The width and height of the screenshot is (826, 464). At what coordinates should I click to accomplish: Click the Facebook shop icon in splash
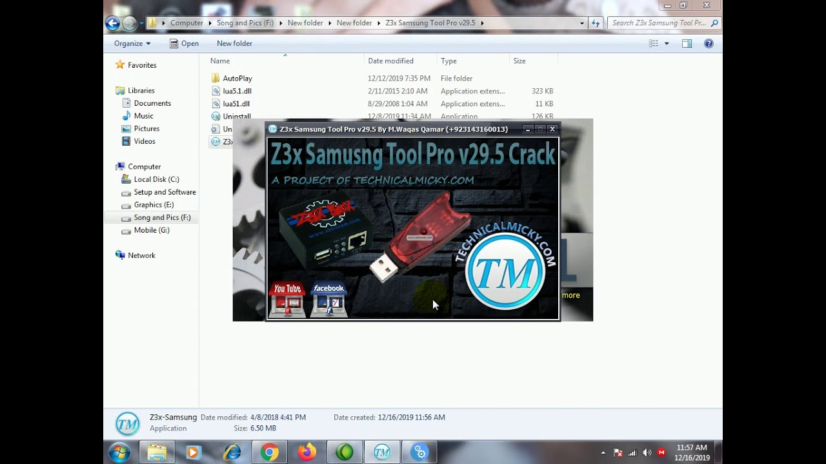click(328, 300)
